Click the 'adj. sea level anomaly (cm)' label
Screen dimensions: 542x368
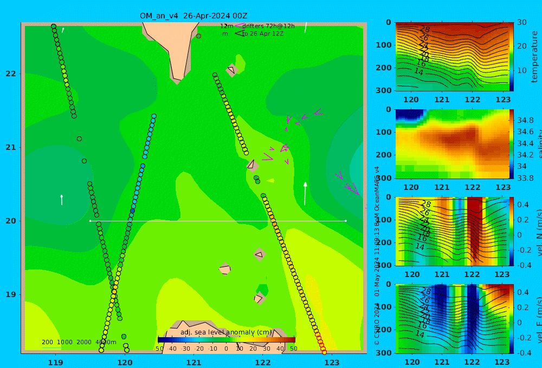coord(227,332)
